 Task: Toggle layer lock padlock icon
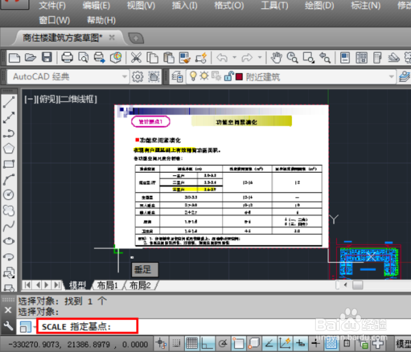click(x=229, y=76)
